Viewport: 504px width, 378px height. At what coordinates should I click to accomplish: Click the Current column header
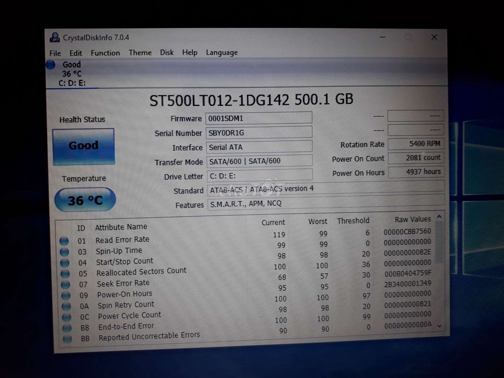(x=273, y=222)
